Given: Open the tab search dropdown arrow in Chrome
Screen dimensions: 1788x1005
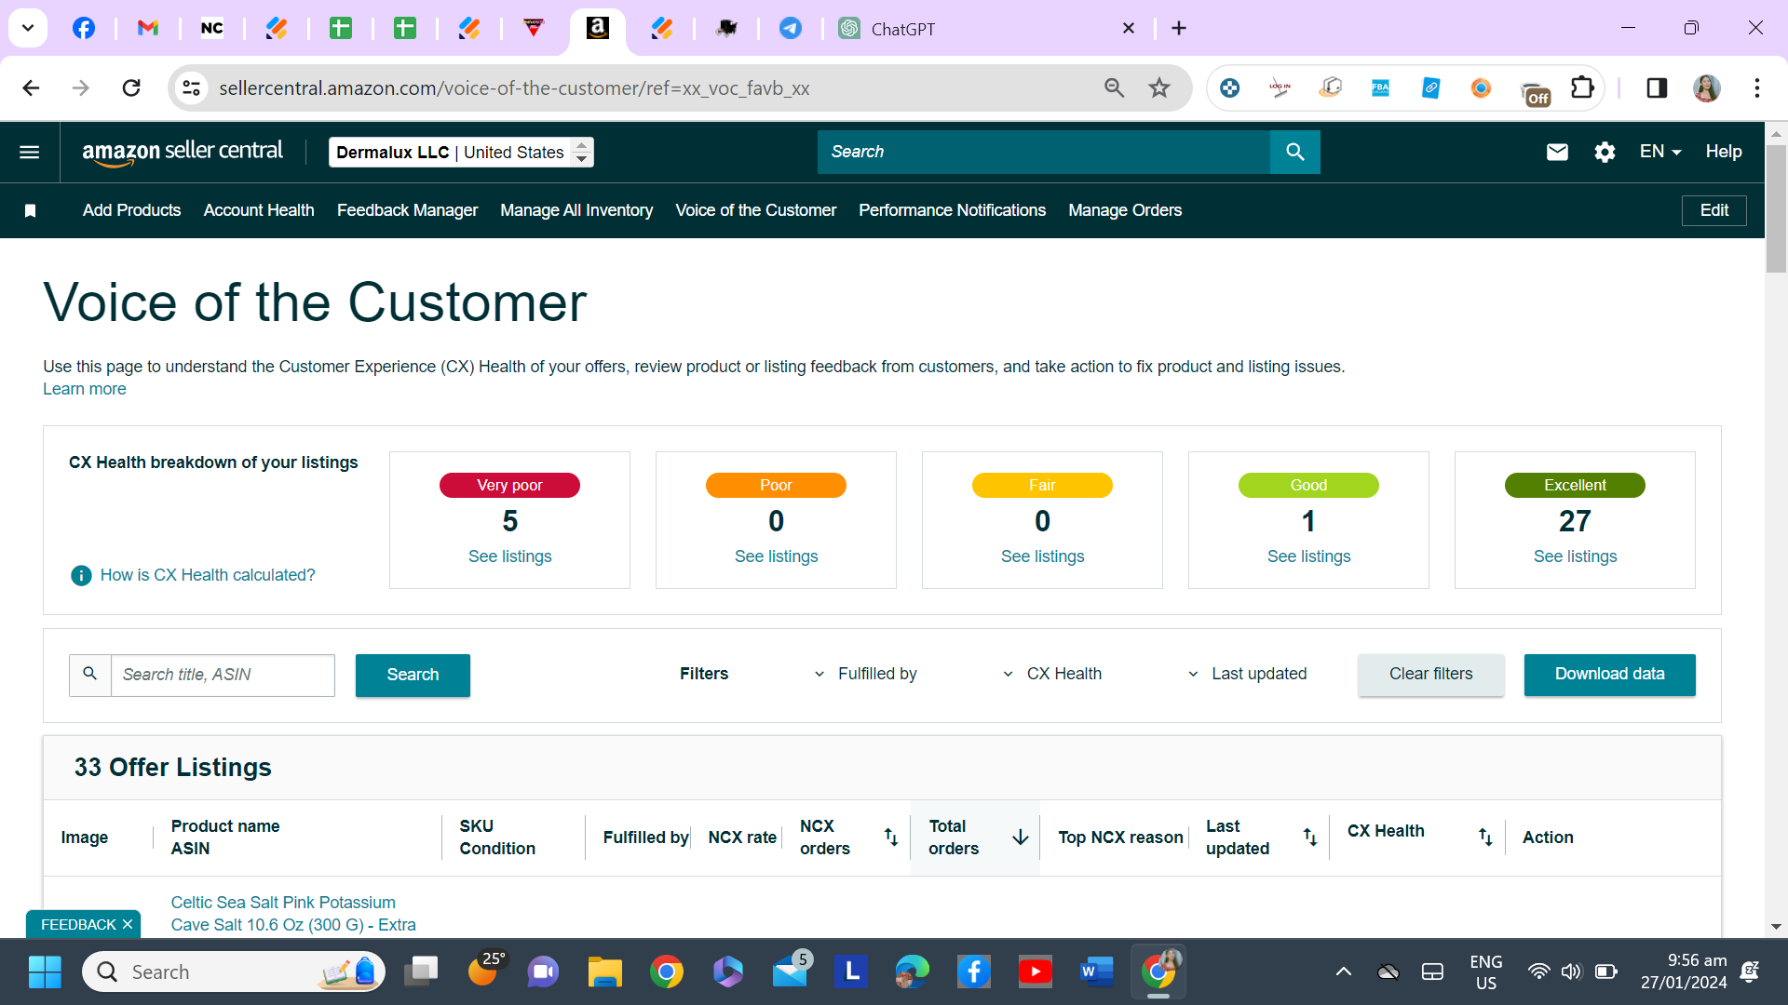Looking at the screenshot, I should (28, 28).
